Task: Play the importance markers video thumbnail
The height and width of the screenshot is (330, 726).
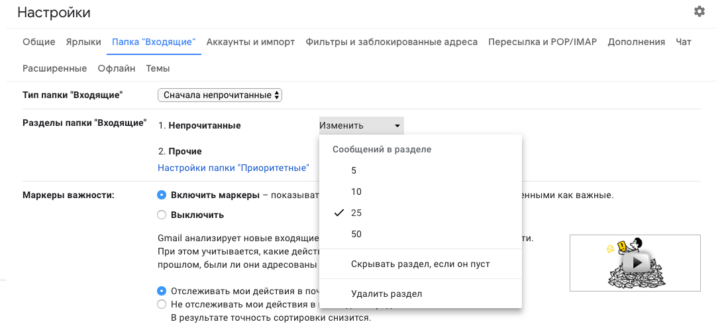Action: pos(635,263)
